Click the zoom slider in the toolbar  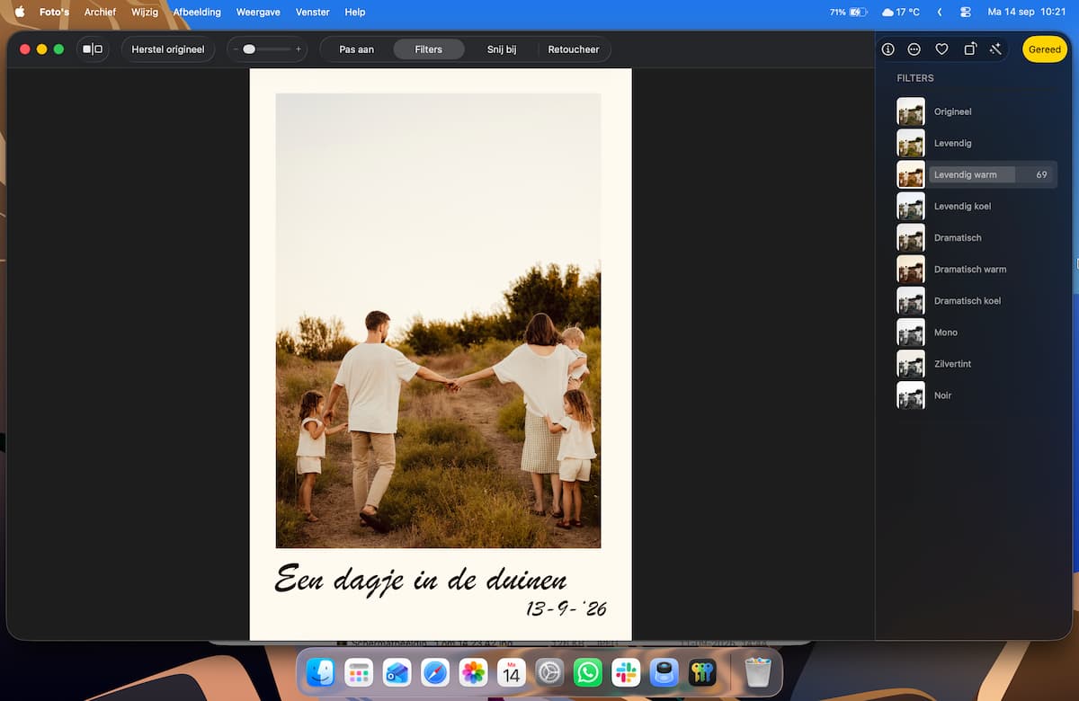coord(267,49)
